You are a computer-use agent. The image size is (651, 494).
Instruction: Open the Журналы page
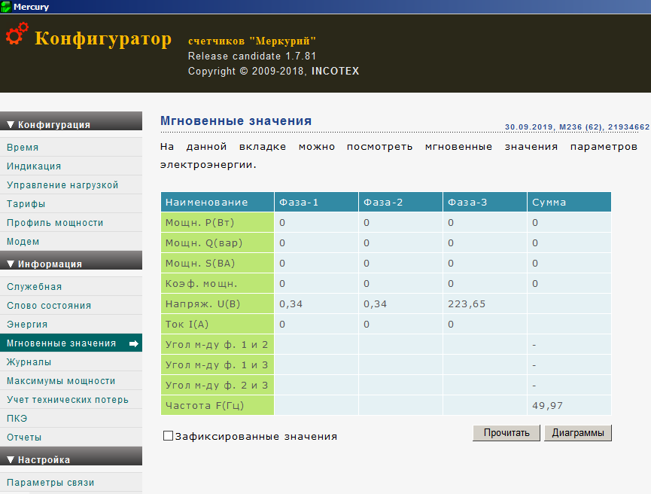(71, 362)
